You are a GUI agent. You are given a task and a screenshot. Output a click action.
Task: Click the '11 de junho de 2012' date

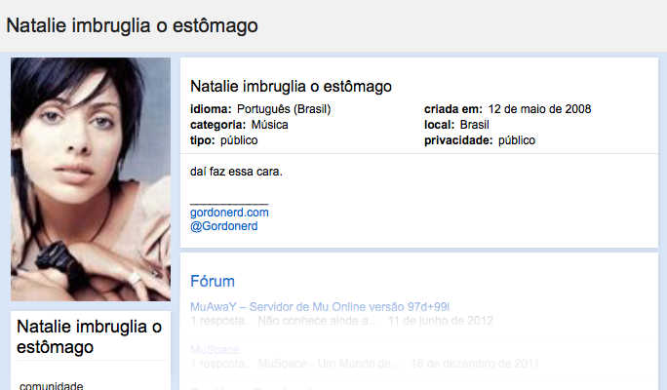(x=440, y=320)
